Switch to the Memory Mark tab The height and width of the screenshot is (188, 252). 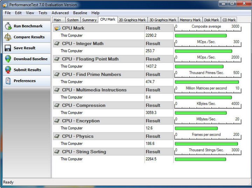tap(190, 20)
